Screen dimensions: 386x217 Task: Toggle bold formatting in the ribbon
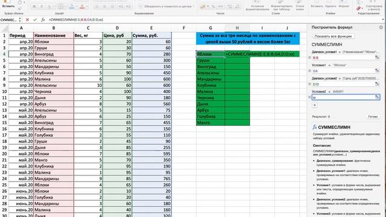pyautogui.click(x=34, y=7)
